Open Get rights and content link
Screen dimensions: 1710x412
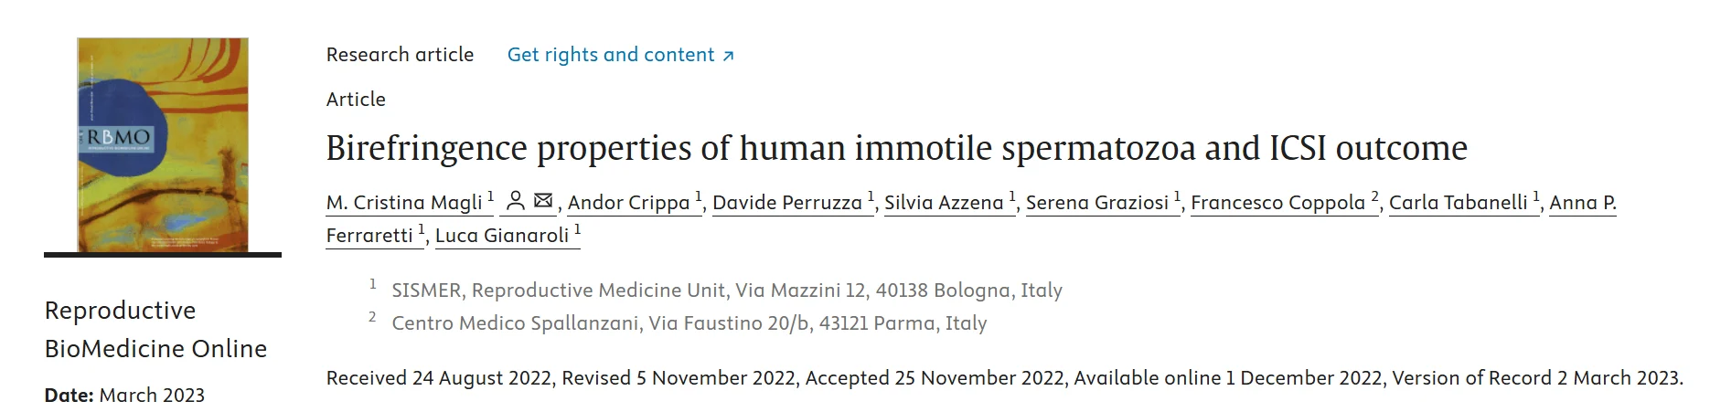(x=620, y=55)
